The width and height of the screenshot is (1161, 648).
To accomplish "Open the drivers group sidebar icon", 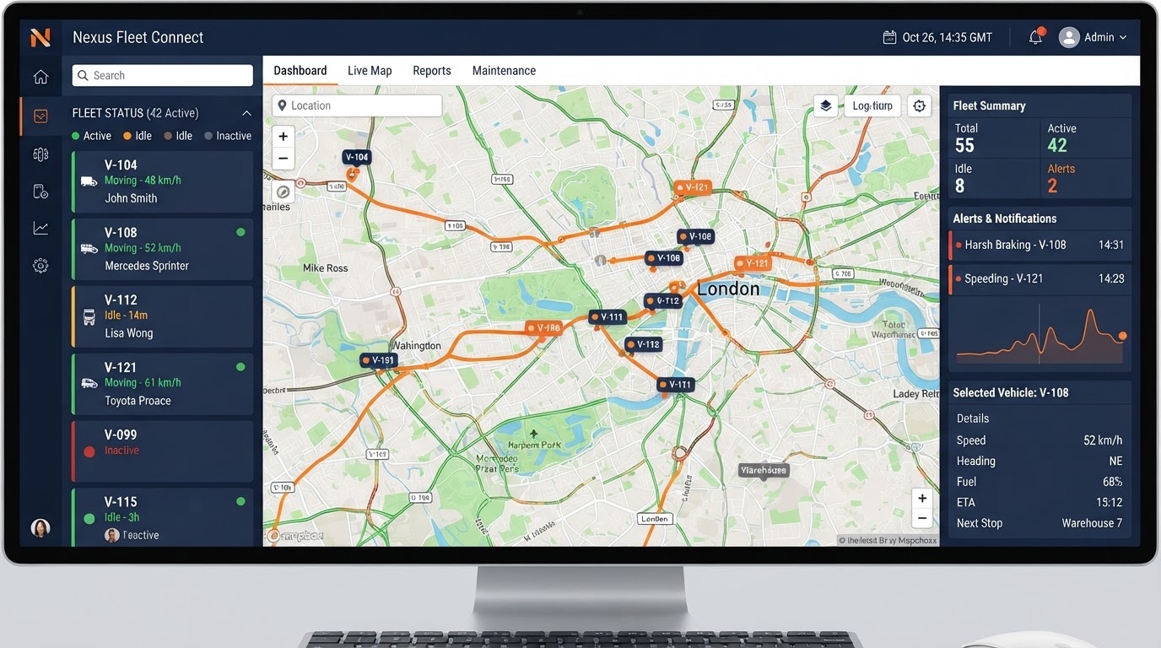I will click(40, 154).
